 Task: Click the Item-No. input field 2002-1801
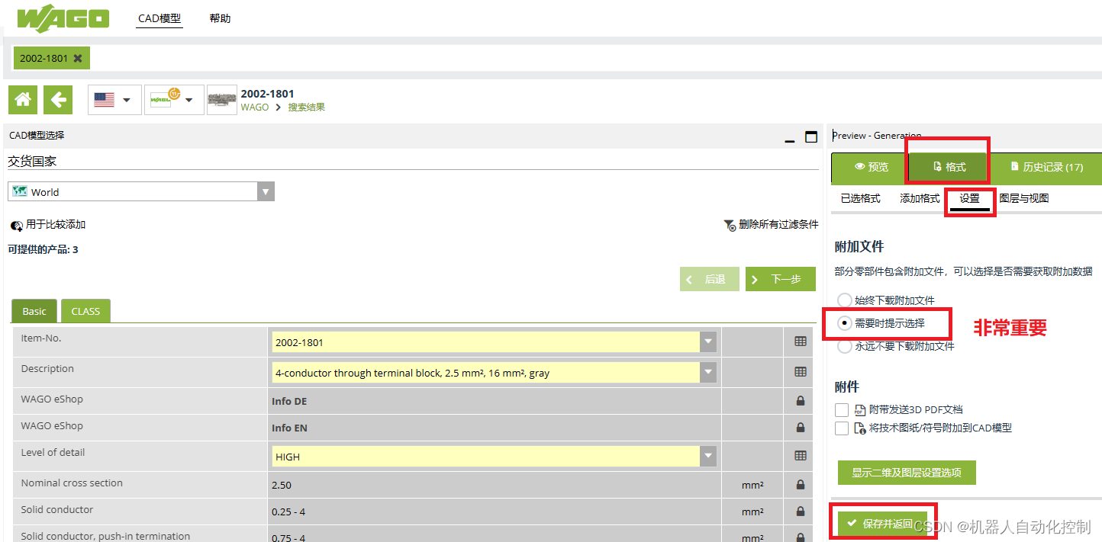coord(486,342)
